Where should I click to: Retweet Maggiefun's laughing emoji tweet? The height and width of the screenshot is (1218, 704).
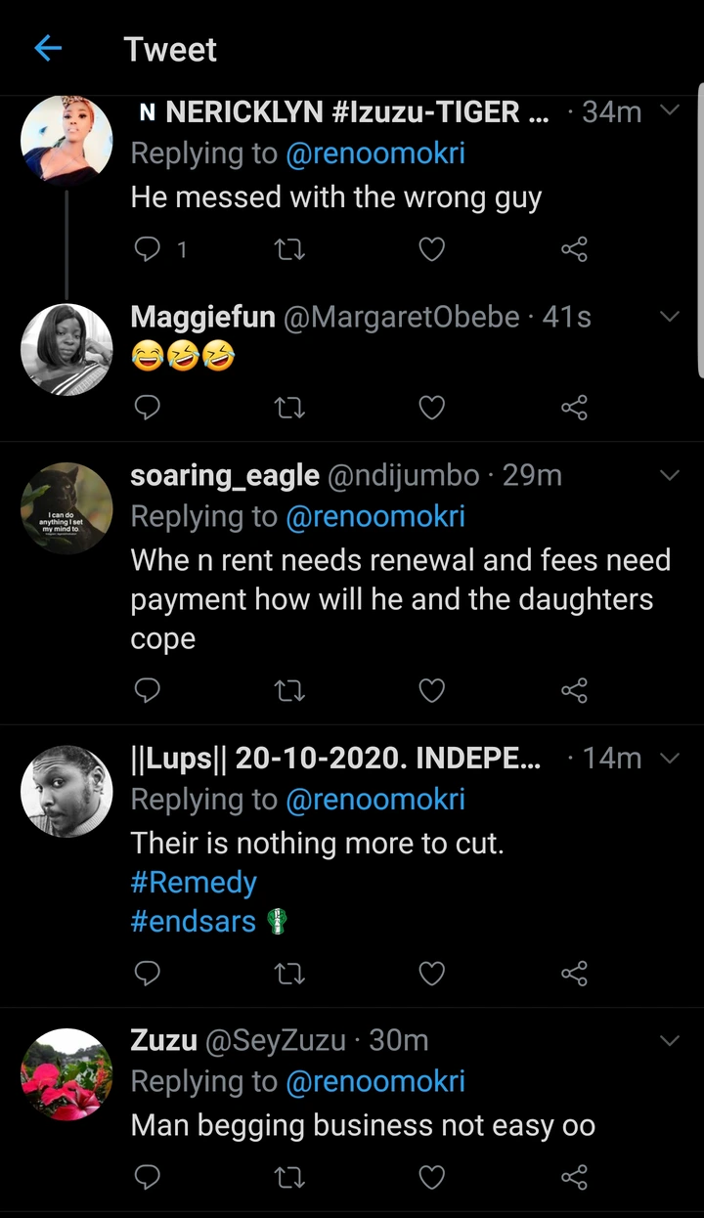click(x=288, y=407)
